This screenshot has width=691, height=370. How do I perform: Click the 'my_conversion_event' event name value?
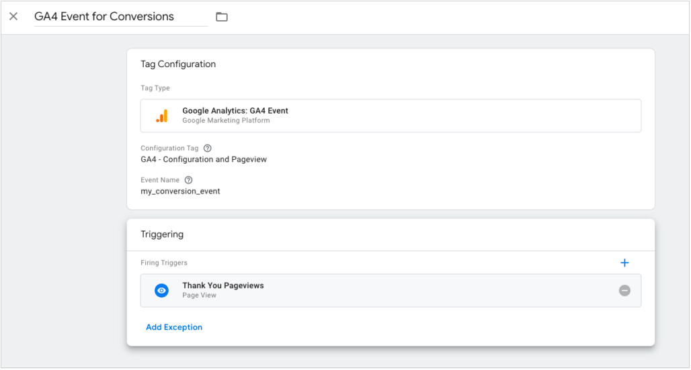(x=180, y=191)
